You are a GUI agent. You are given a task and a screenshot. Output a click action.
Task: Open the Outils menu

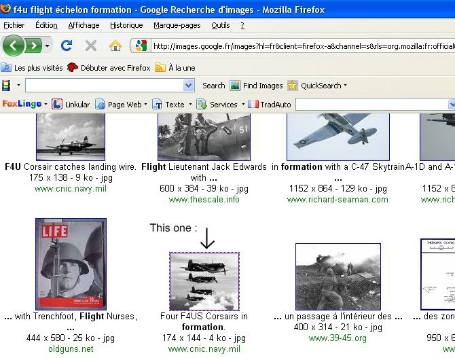pyautogui.click(x=221, y=26)
